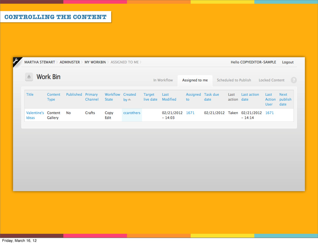Sort by Last Modified header
Viewport: 318px width, 244px height.
pyautogui.click(x=169, y=97)
